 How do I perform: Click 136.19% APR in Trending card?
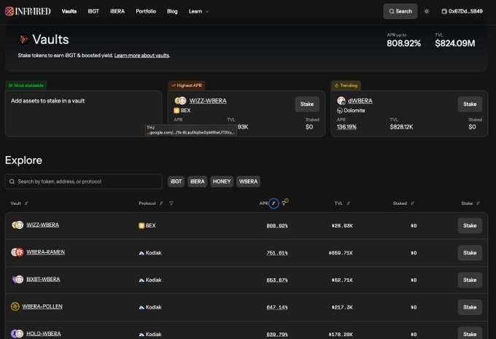(x=346, y=127)
